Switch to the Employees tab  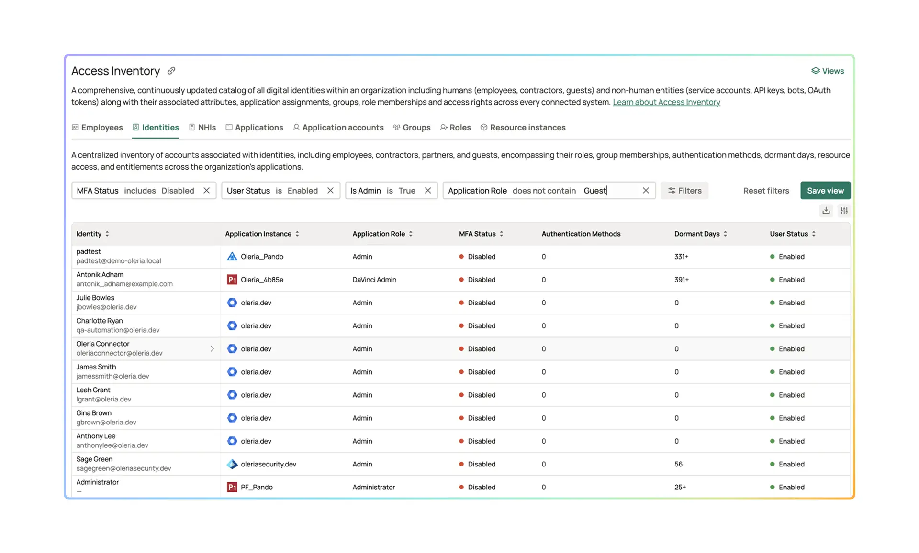tap(97, 128)
